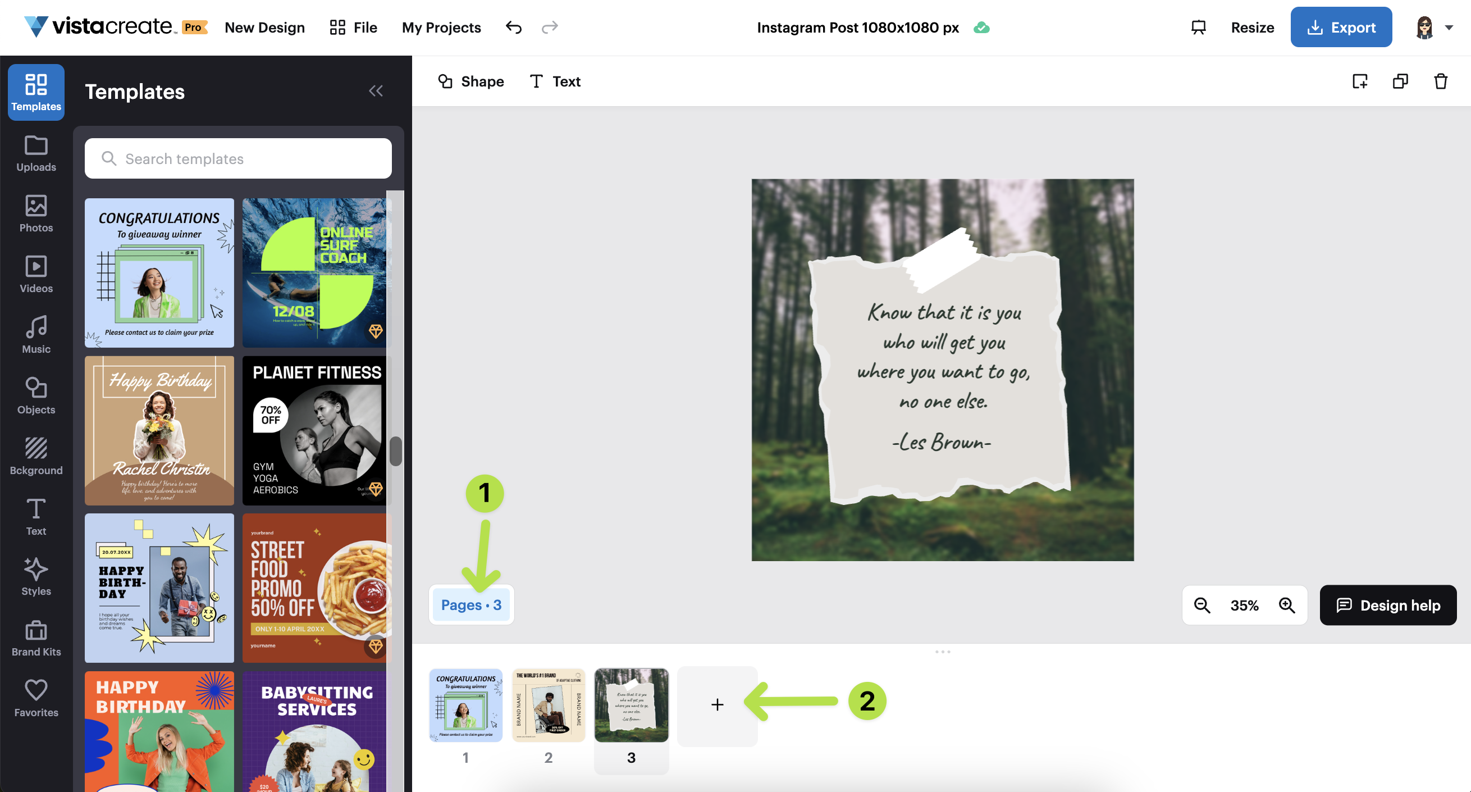Open the Music panel
The image size is (1471, 792).
point(36,335)
